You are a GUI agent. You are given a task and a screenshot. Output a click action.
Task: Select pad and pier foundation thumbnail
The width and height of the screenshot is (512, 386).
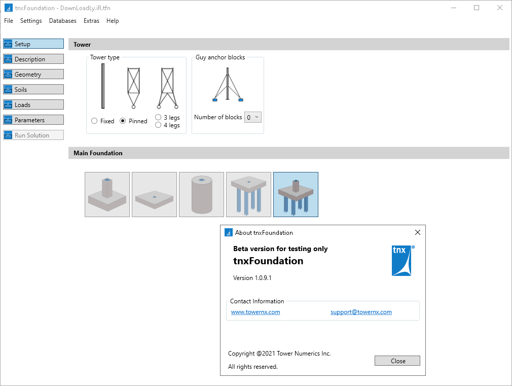(x=107, y=194)
